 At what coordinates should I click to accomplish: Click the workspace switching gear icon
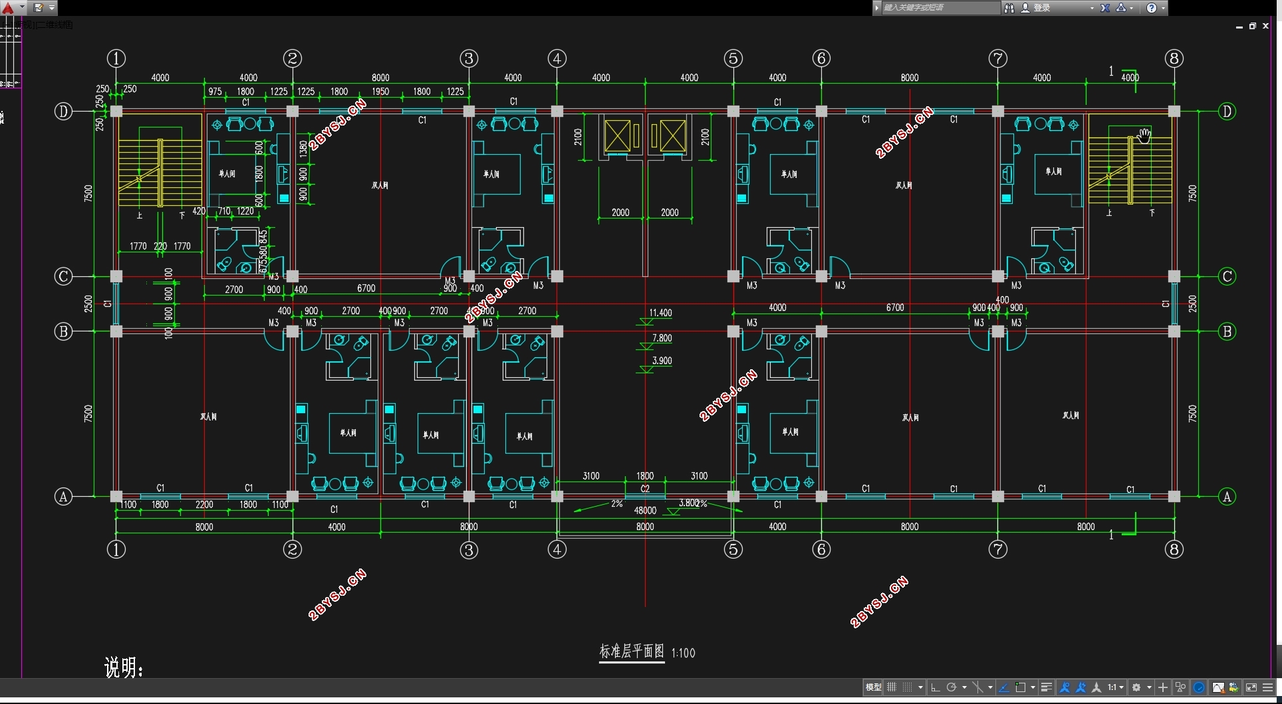pyautogui.click(x=1136, y=687)
